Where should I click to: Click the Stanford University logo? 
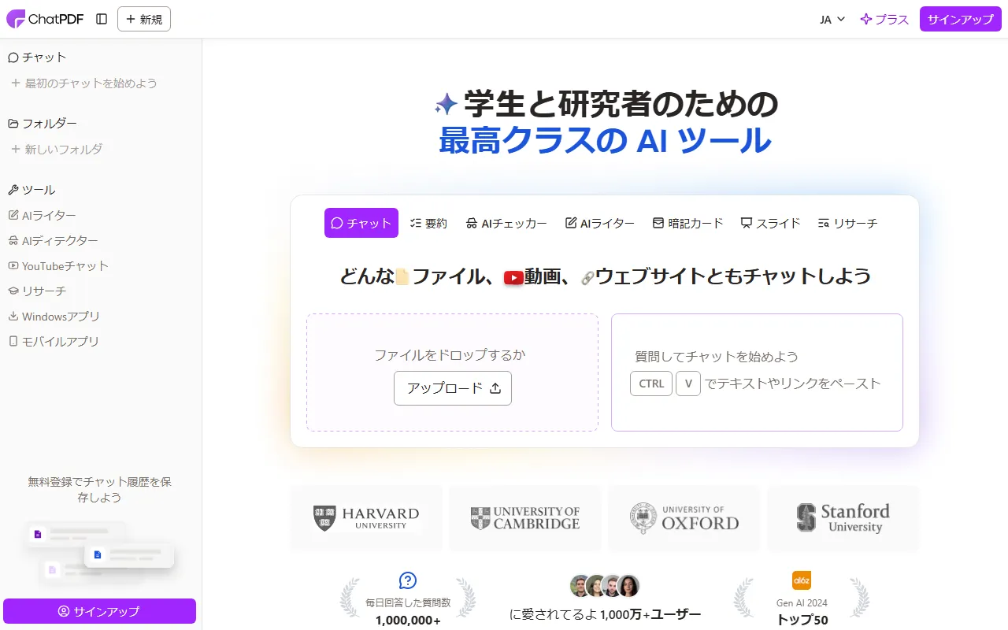point(843,518)
